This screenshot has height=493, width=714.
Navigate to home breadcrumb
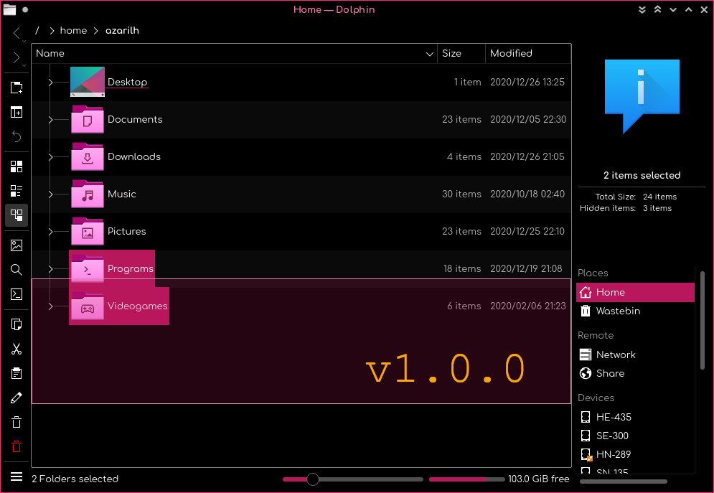point(73,31)
